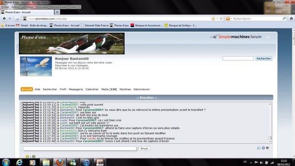295x166 pixels.
Task: Launch Internet Explorer from the taskbar
Action: click(19, 162)
